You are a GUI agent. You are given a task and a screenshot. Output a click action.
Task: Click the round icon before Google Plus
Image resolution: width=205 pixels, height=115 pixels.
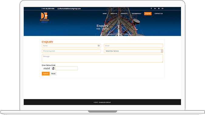click(x=159, y=8)
